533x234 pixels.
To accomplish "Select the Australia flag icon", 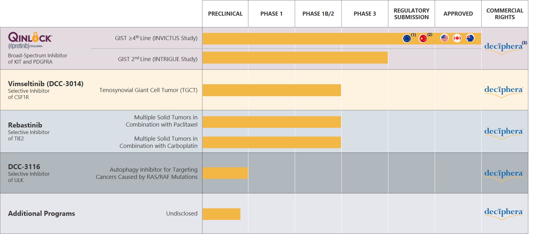I will coord(470,38).
